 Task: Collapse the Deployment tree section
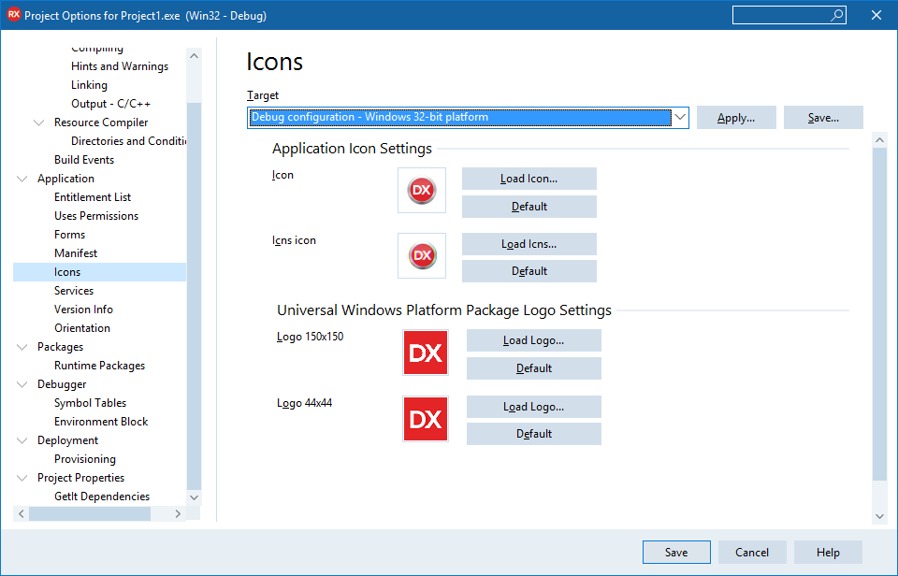pos(22,439)
